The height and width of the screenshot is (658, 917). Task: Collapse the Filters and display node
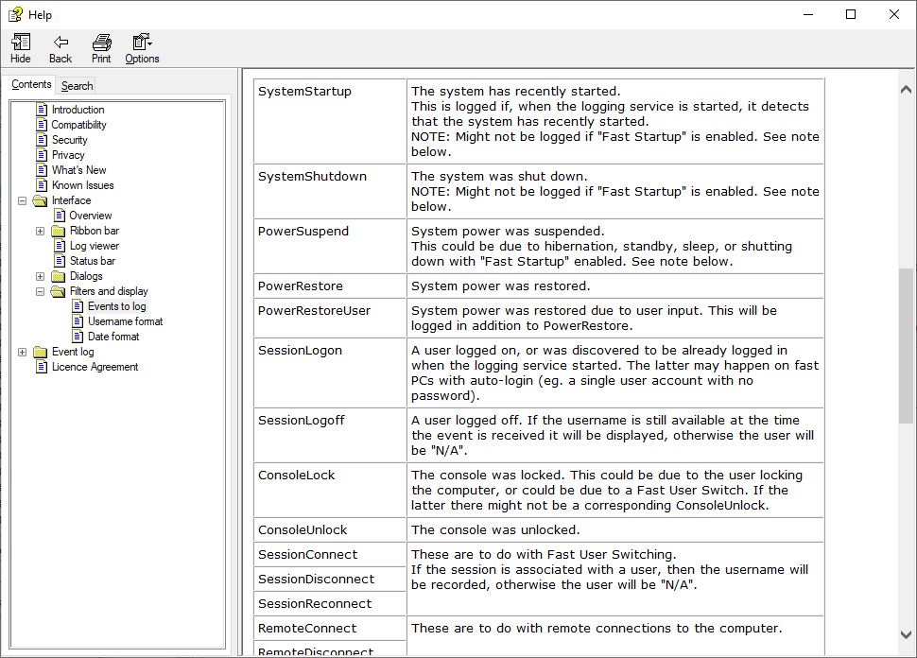coord(40,291)
